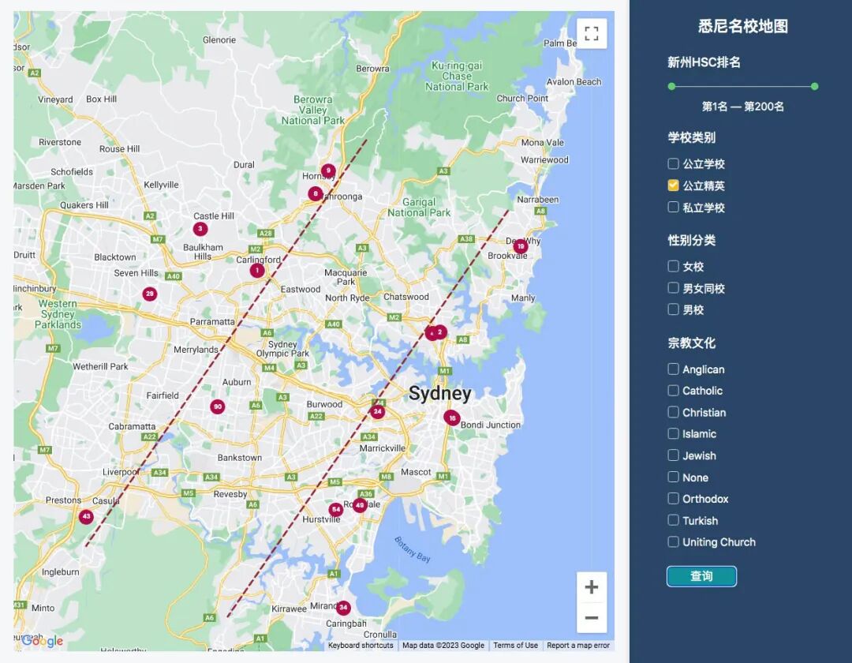Open marker 54 near Hurstville

tap(336, 510)
